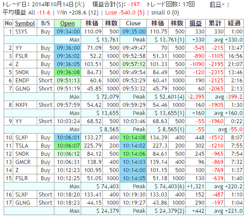The width and height of the screenshot is (247, 216).
Task: Sort table by 損益 column header
Action: click(x=195, y=23)
